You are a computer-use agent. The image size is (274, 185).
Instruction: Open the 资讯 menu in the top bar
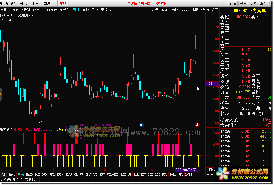coord(23,3)
